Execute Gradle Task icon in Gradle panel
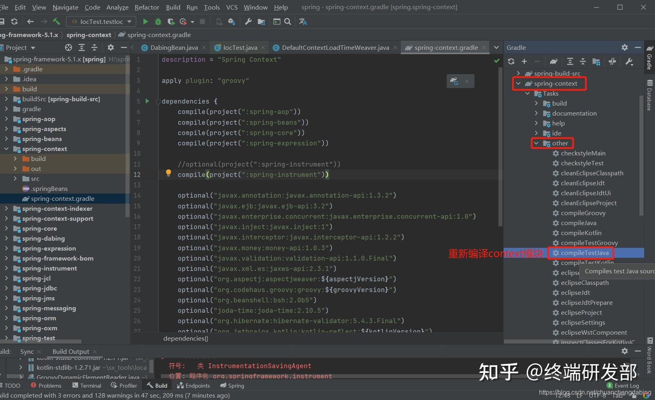 pyautogui.click(x=553, y=61)
